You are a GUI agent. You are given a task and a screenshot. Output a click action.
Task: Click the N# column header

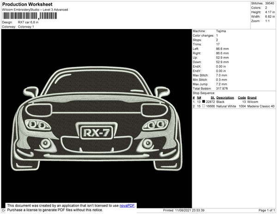pyautogui.click(x=199, y=98)
